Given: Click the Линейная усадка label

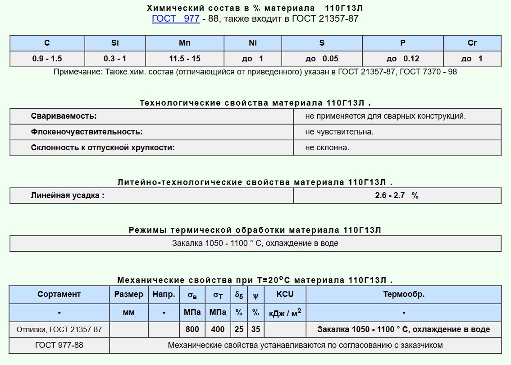Looking at the screenshot, I should pos(68,195).
